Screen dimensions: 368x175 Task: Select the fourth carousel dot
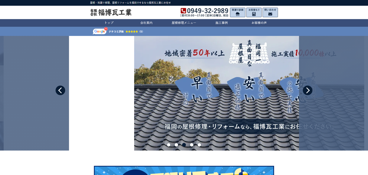tap(192, 145)
